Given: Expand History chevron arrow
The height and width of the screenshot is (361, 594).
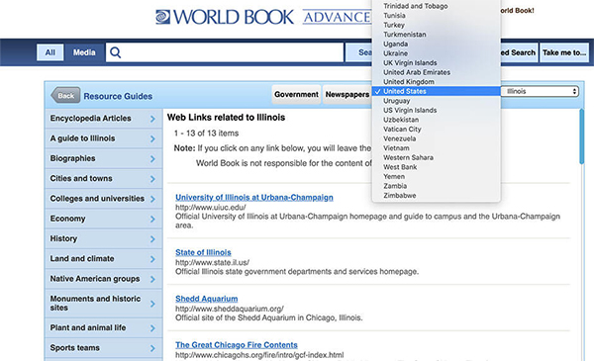Looking at the screenshot, I should point(152,239).
